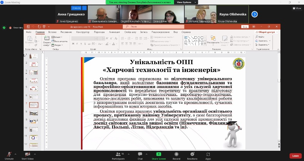Image resolution: width=304 pixels, height=161 pixels.
Task: Click the Increase font size icon
Action: pyautogui.click(x=108, y=39)
